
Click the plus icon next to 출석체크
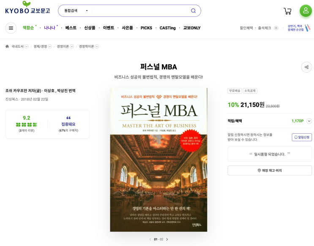coord(276,28)
